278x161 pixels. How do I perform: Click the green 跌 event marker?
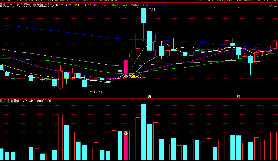coord(149,96)
